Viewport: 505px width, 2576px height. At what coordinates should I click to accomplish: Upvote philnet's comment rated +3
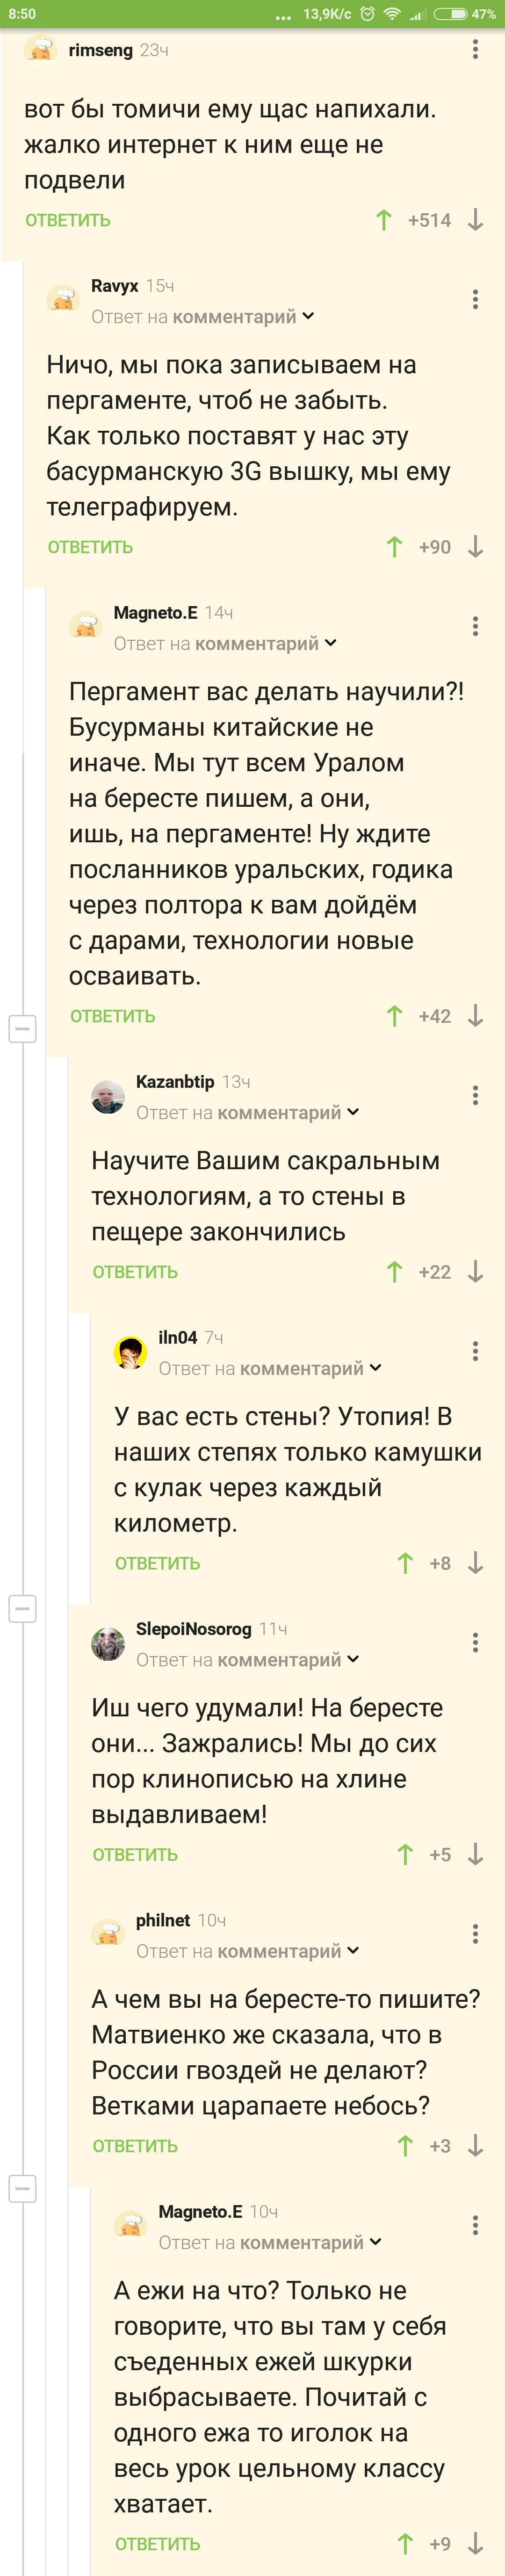pos(405,2147)
